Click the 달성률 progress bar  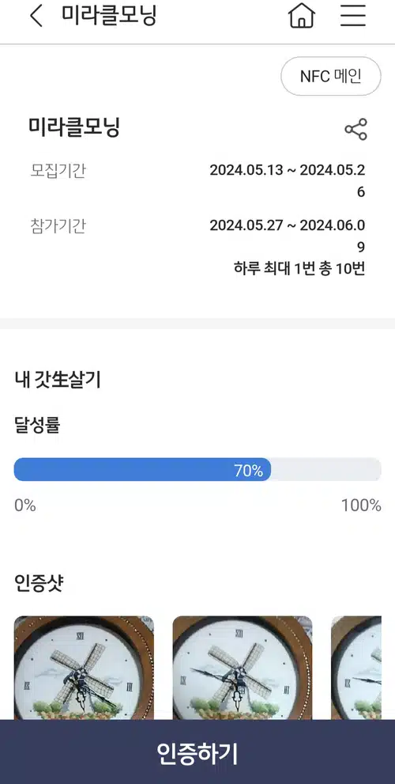[x=197, y=469]
